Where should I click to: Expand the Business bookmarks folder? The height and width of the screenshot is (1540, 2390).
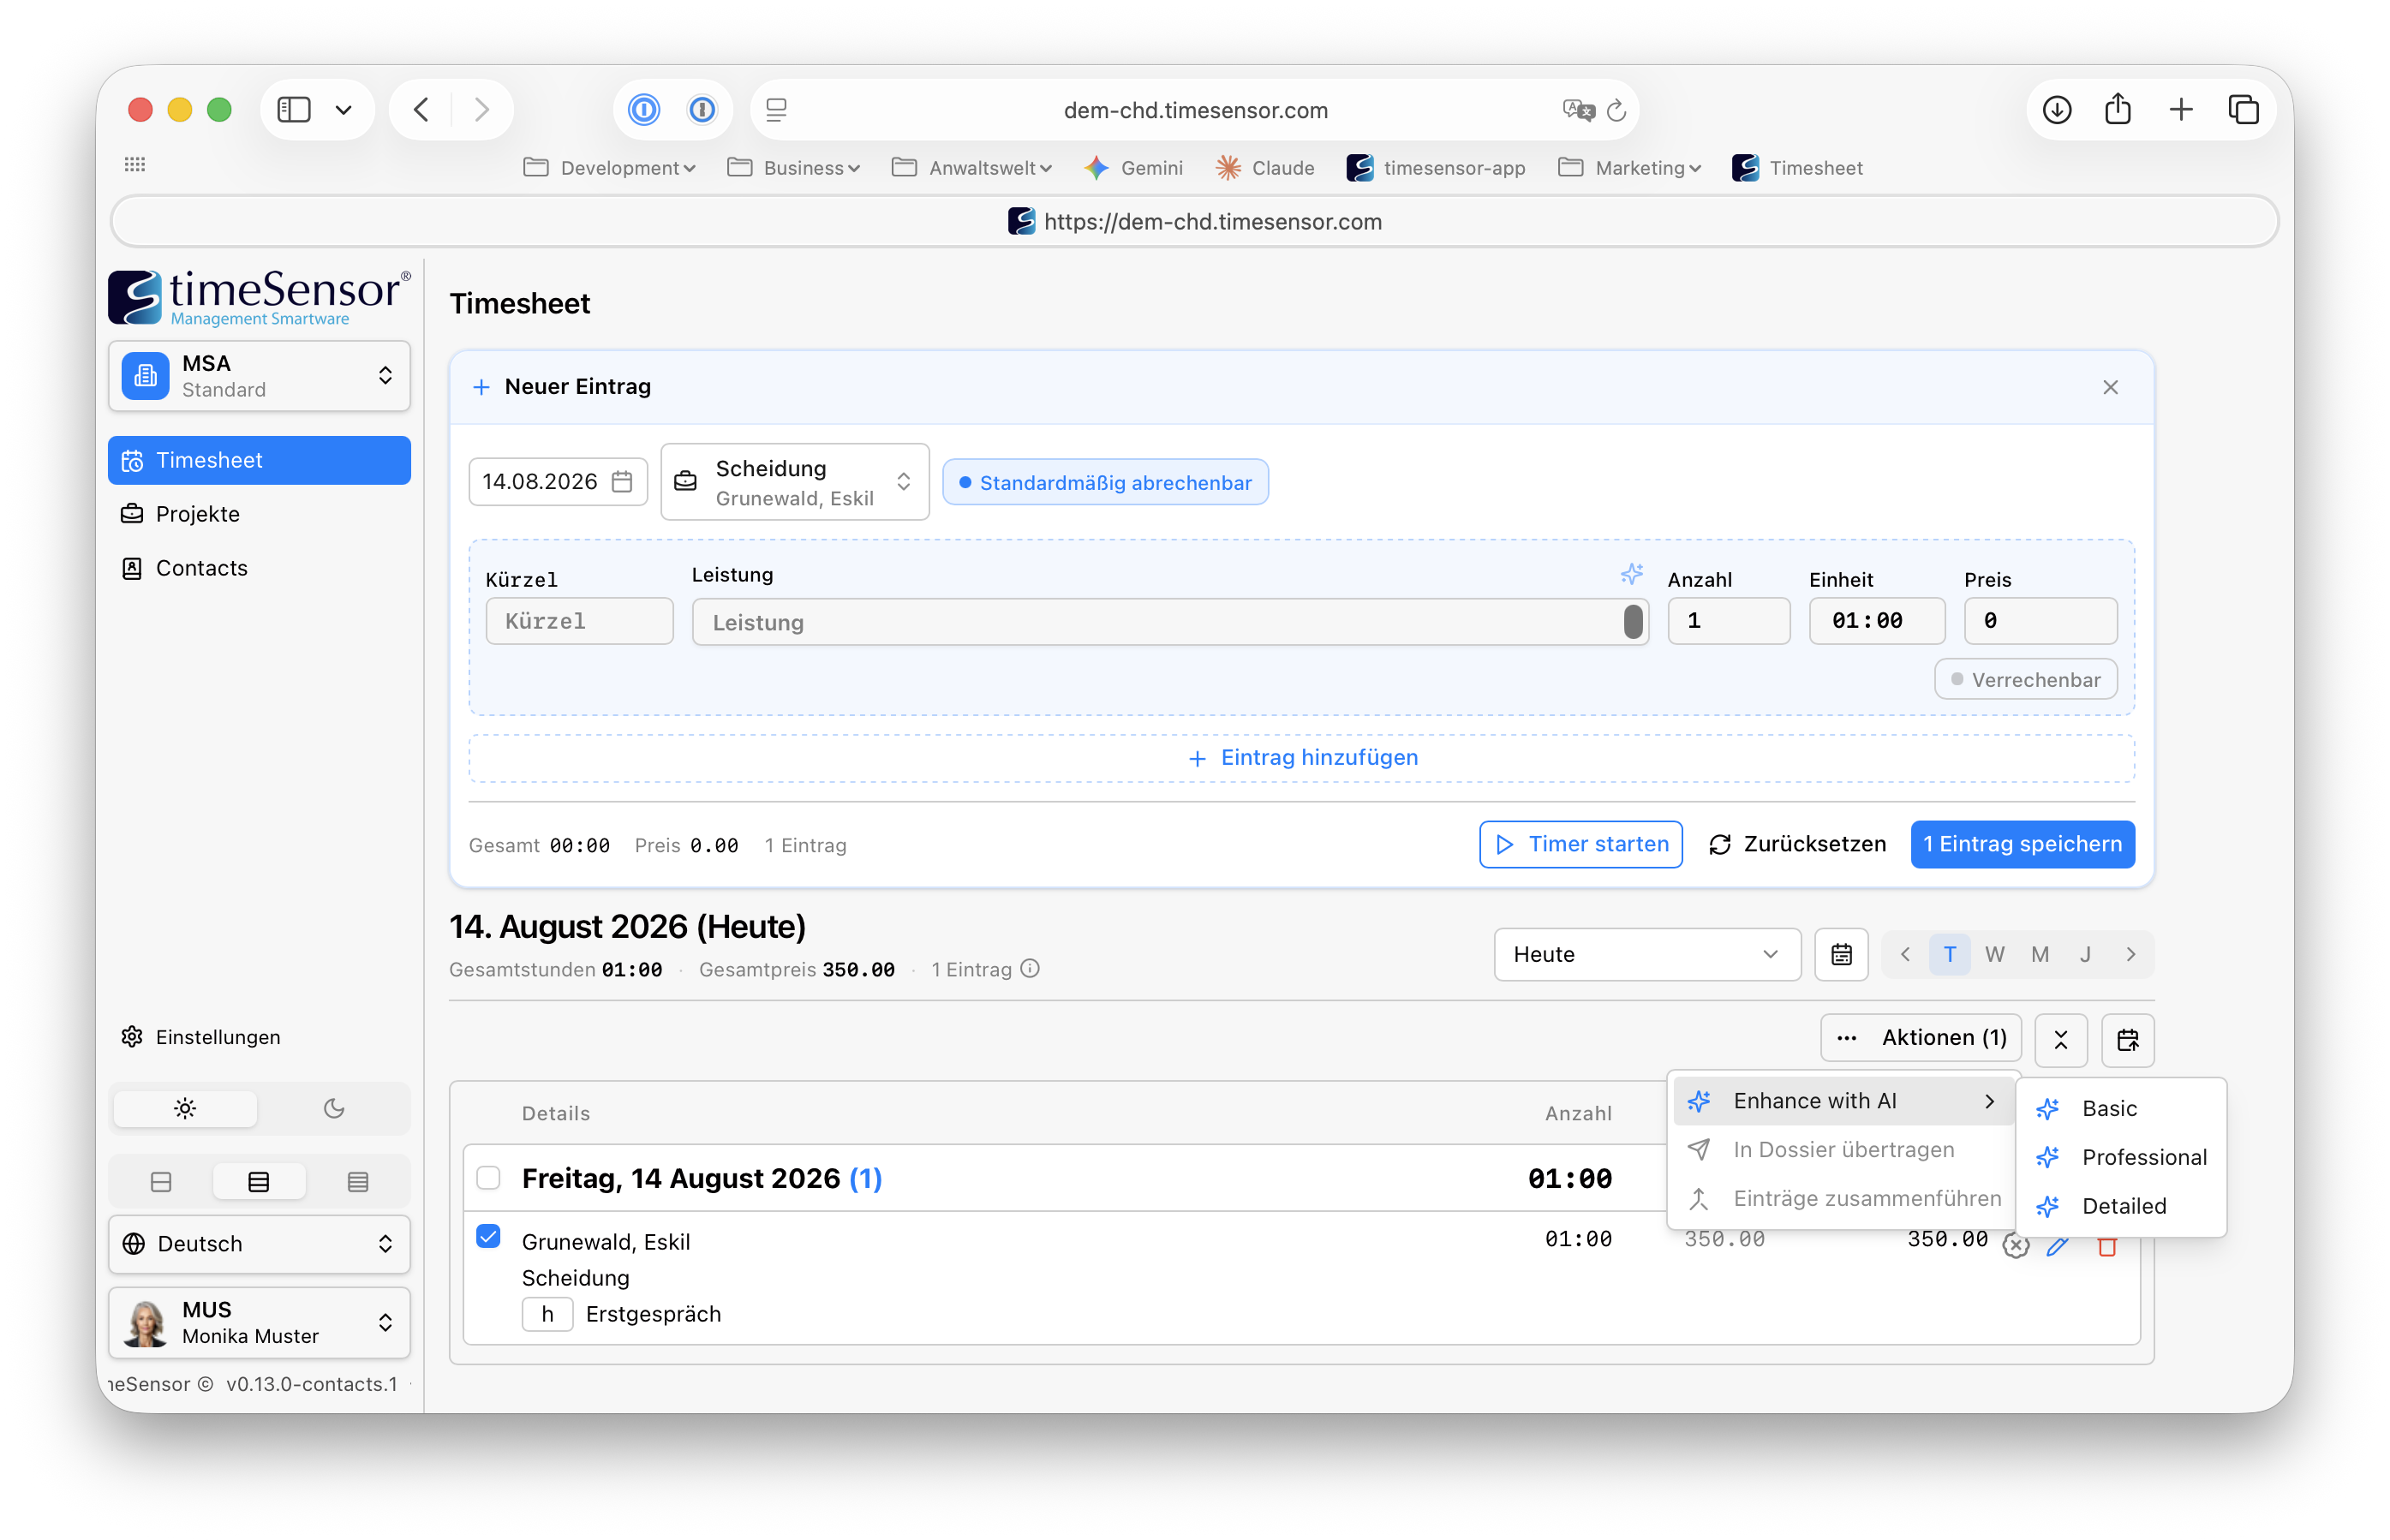pyautogui.click(x=794, y=168)
